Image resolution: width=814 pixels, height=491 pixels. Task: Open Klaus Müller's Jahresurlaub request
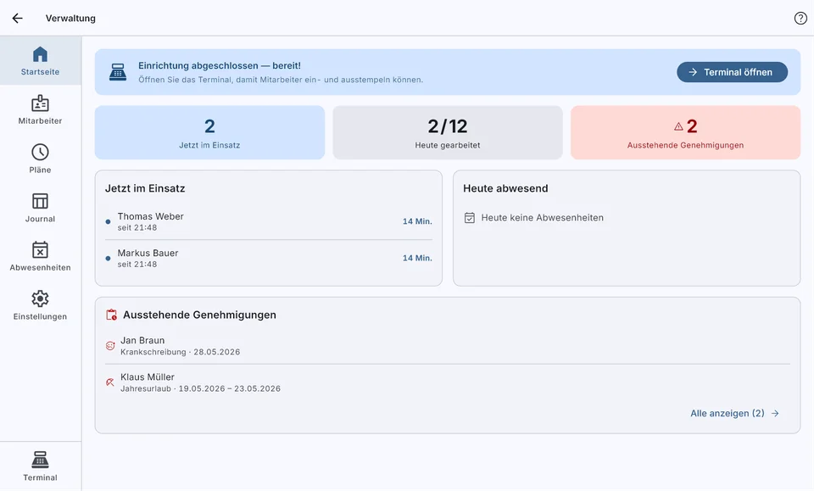(448, 382)
